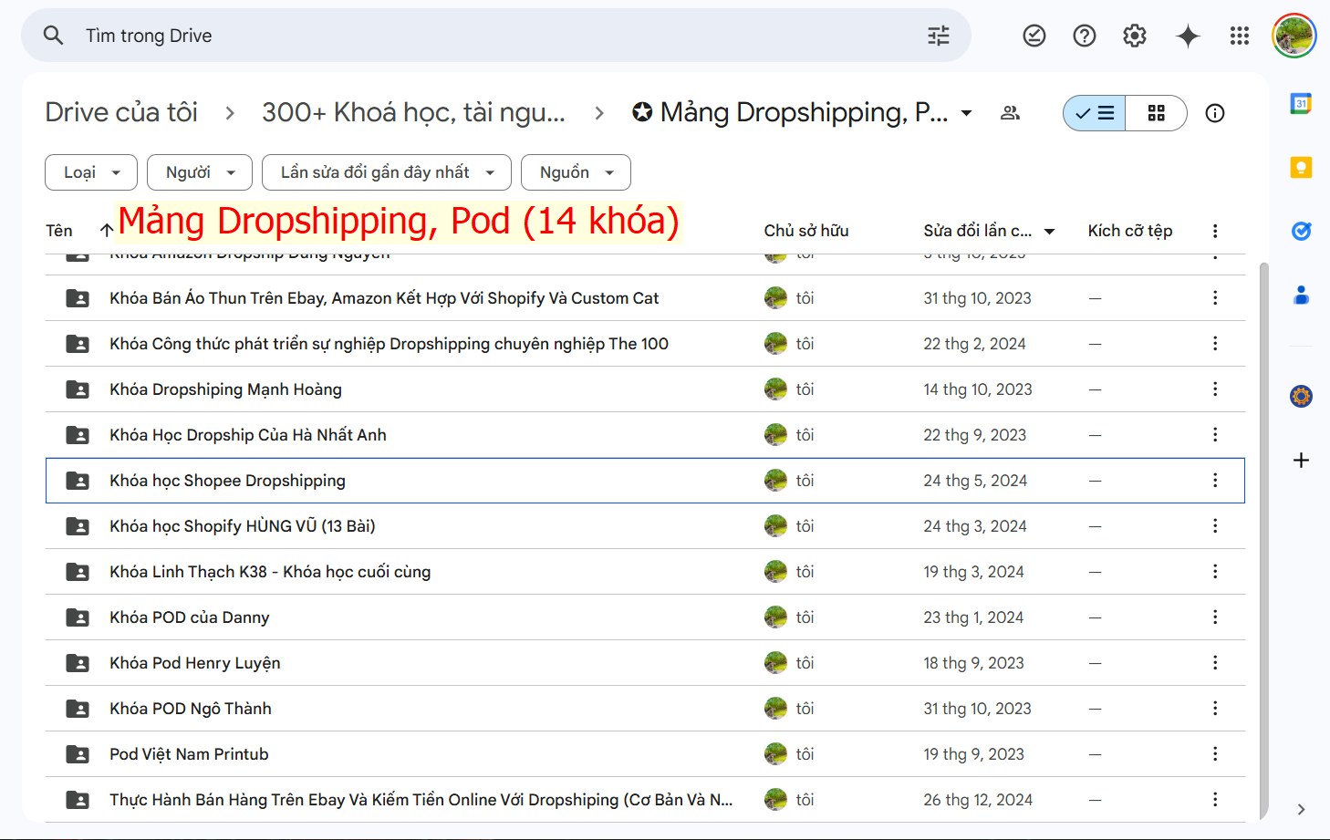
Task: Click the search magnifier icon
Action: coord(54,36)
